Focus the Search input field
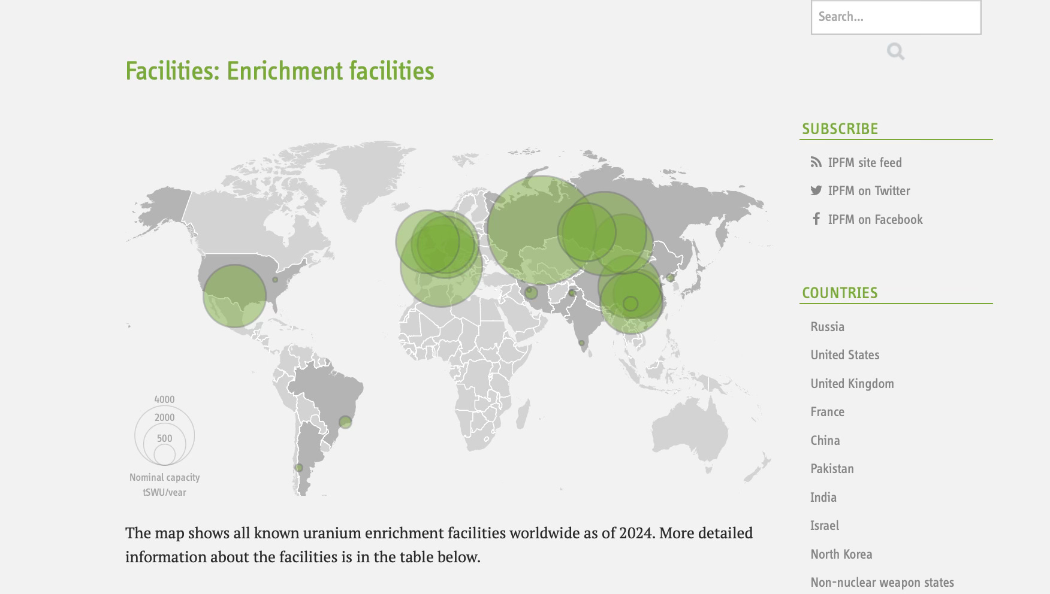The image size is (1050, 594). 896,17
